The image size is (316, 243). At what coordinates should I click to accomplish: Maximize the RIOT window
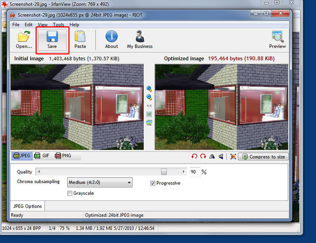click(x=266, y=13)
